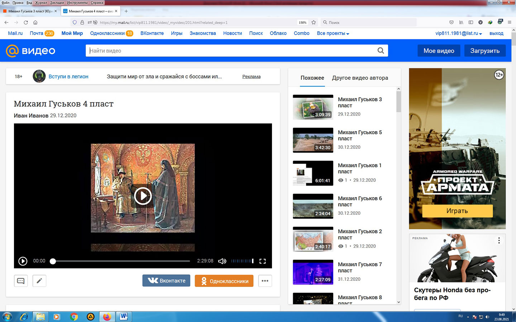The height and width of the screenshot is (322, 516).
Task: Click the fullscreen icon in video player
Action: [262, 261]
